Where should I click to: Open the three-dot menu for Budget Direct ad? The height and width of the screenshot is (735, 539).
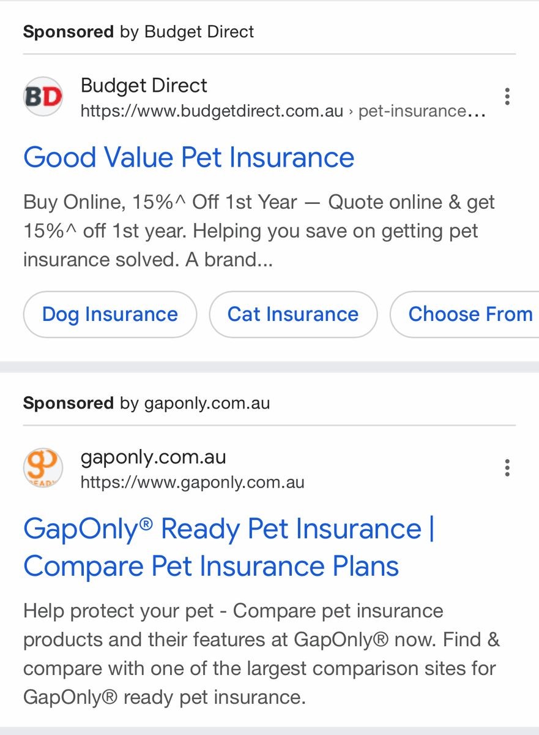[x=507, y=97]
